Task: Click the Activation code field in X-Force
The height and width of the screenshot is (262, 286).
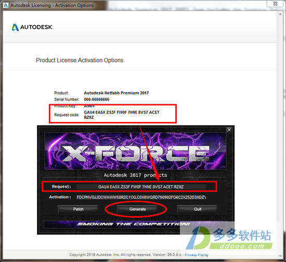Action: (141, 197)
